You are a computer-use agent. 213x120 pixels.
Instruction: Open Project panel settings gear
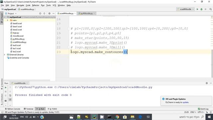coord(49,13)
